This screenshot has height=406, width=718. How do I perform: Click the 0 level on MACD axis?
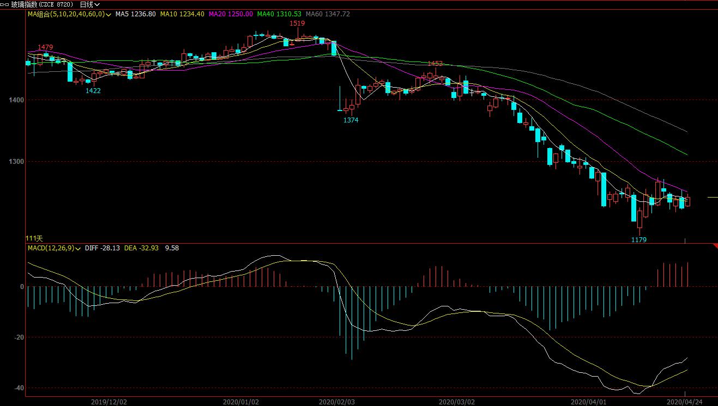[22, 287]
